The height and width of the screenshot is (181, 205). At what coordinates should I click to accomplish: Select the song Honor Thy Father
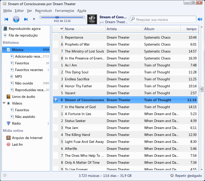(x=125, y=86)
